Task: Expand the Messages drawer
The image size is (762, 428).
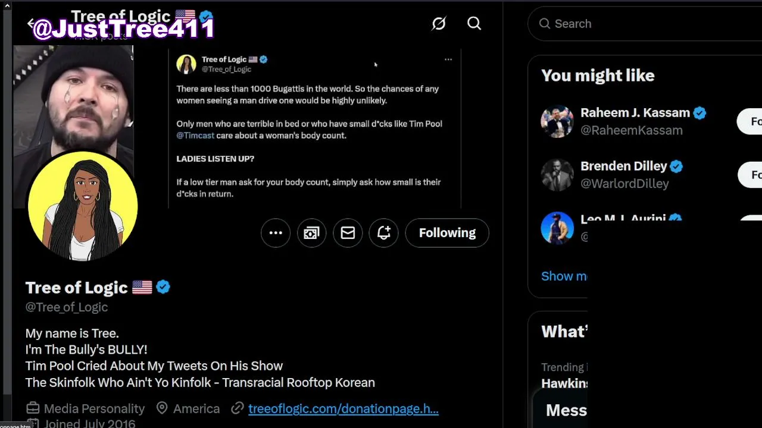Action: coord(567,410)
